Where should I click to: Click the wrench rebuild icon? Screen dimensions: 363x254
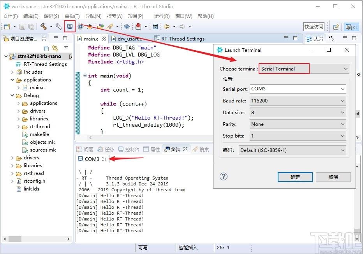point(58,26)
